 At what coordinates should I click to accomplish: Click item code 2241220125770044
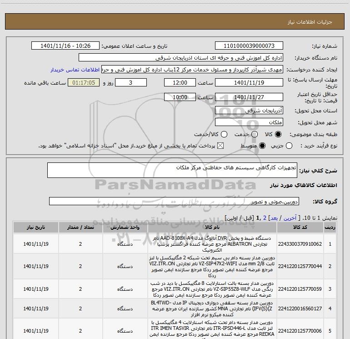(300, 266)
